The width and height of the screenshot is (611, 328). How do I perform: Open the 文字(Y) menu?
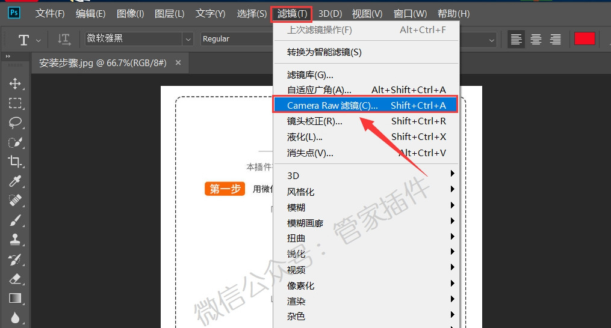pos(211,14)
